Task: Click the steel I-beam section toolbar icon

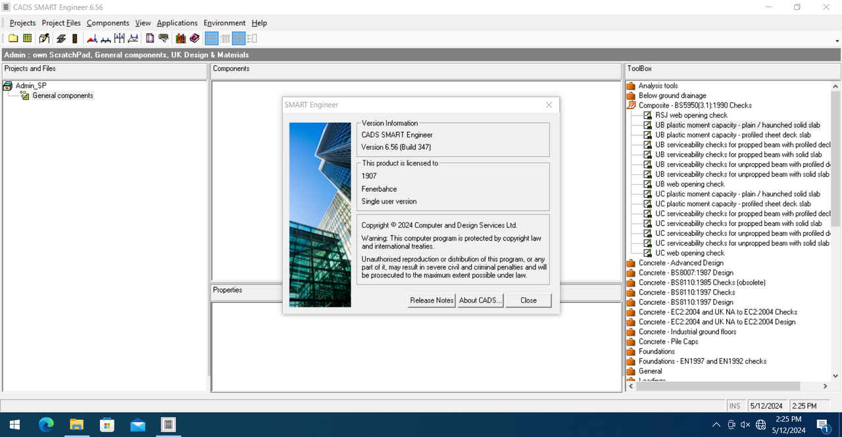Action: [61, 39]
